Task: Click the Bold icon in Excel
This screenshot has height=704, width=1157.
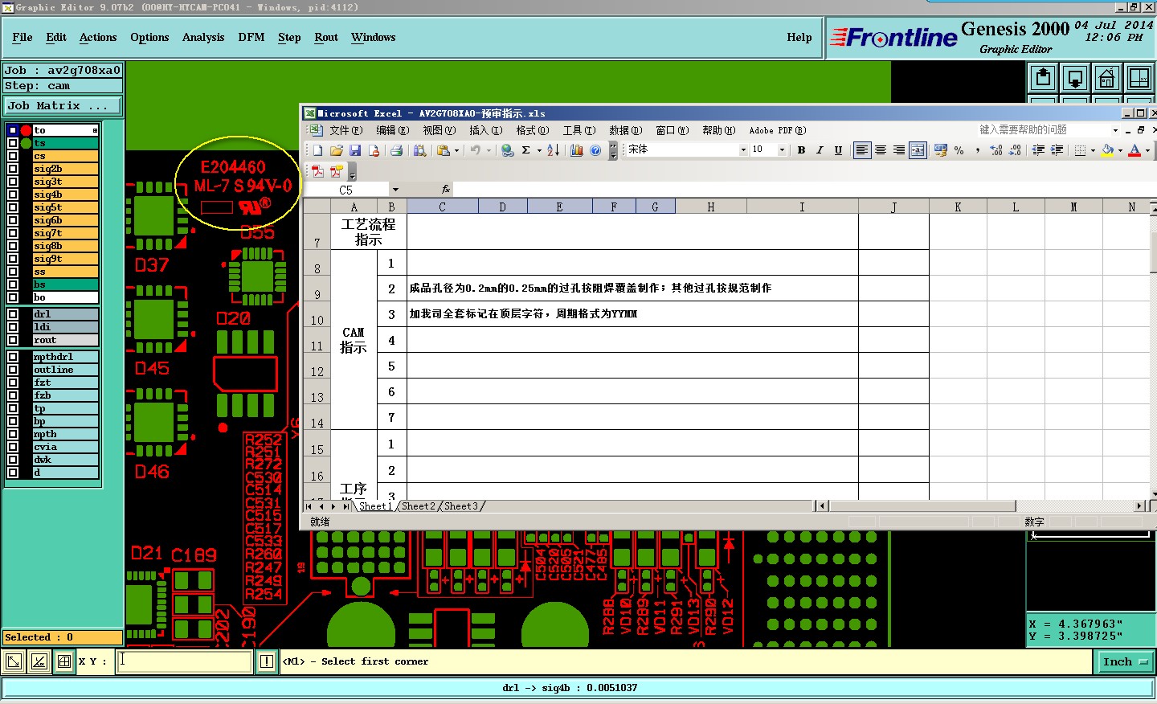Action: 801,150
